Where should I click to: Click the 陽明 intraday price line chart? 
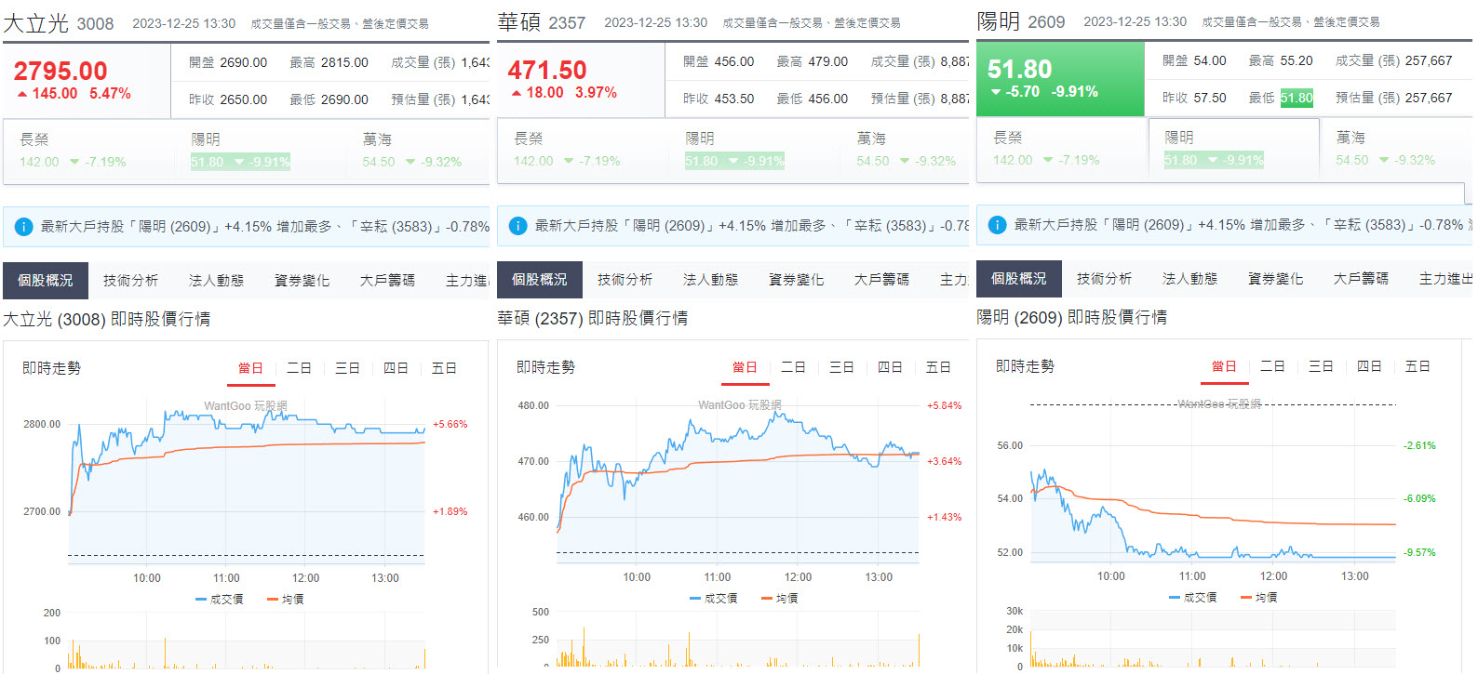tap(1213, 482)
